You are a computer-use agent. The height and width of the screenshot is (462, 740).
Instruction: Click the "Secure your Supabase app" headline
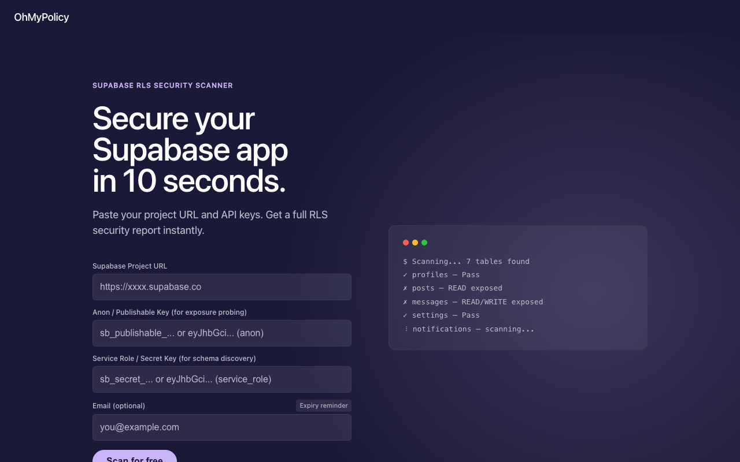click(x=190, y=150)
